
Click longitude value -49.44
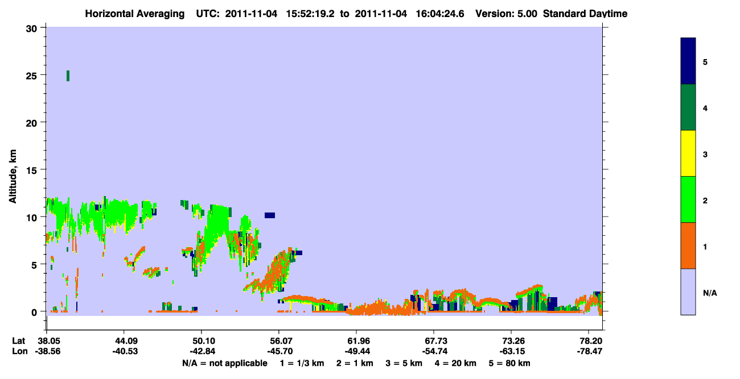click(x=356, y=351)
